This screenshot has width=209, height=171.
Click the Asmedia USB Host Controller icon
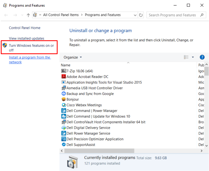pos(63,88)
